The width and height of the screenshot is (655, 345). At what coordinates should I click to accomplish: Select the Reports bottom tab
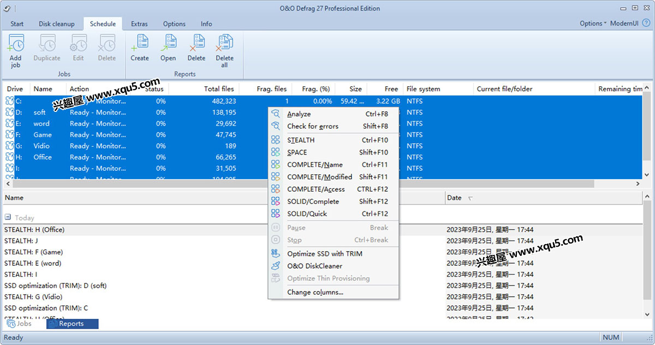click(x=72, y=324)
